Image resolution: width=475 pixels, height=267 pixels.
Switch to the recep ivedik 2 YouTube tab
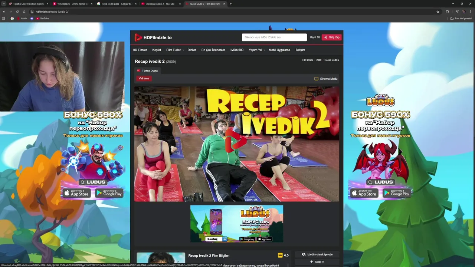point(161,4)
